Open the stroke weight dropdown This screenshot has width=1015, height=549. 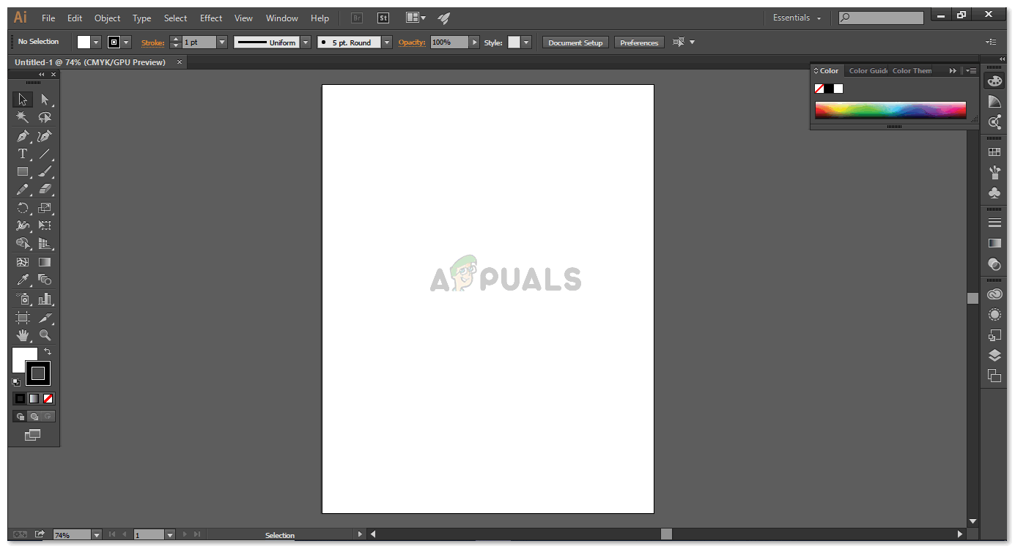point(222,42)
